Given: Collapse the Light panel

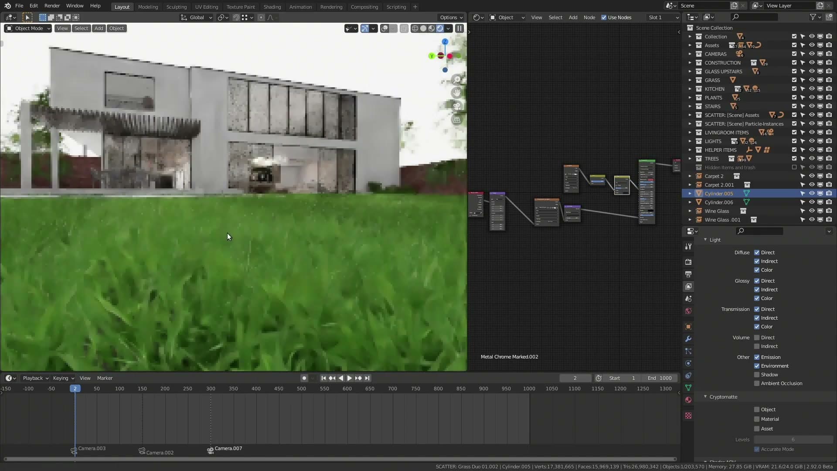Looking at the screenshot, I should point(705,240).
